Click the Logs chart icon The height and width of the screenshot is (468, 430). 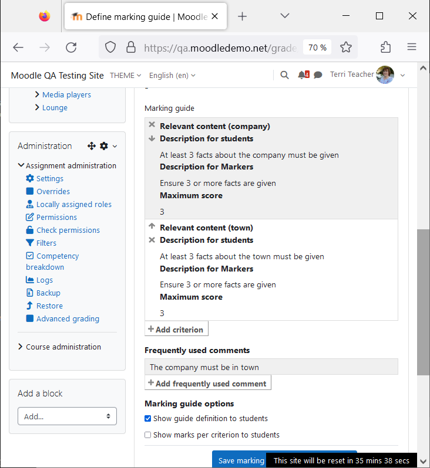[29, 280]
